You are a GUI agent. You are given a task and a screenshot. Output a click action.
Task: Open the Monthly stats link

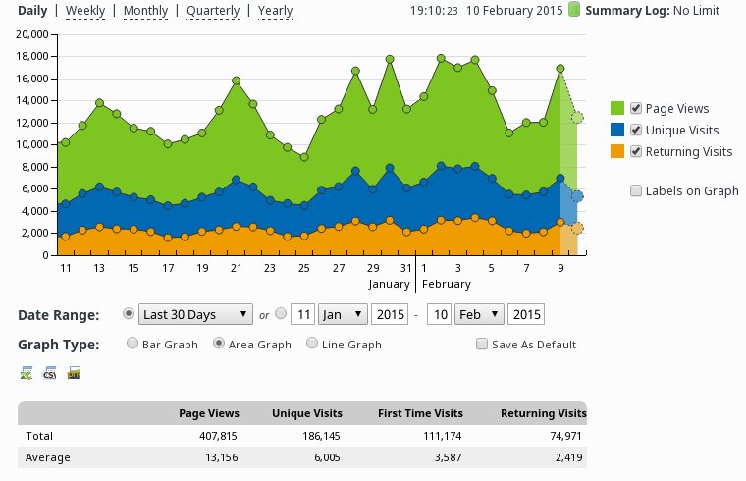(145, 11)
